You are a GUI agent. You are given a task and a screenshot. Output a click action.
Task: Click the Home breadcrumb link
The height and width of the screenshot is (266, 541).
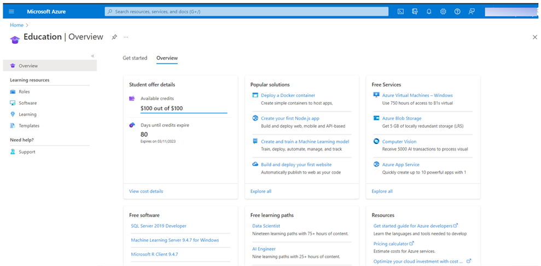pyautogui.click(x=16, y=25)
